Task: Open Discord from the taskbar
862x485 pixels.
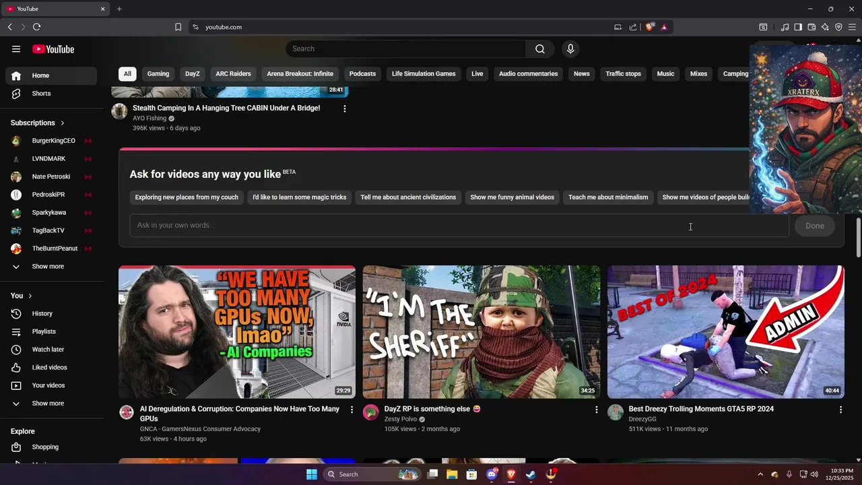Action: tap(492, 474)
